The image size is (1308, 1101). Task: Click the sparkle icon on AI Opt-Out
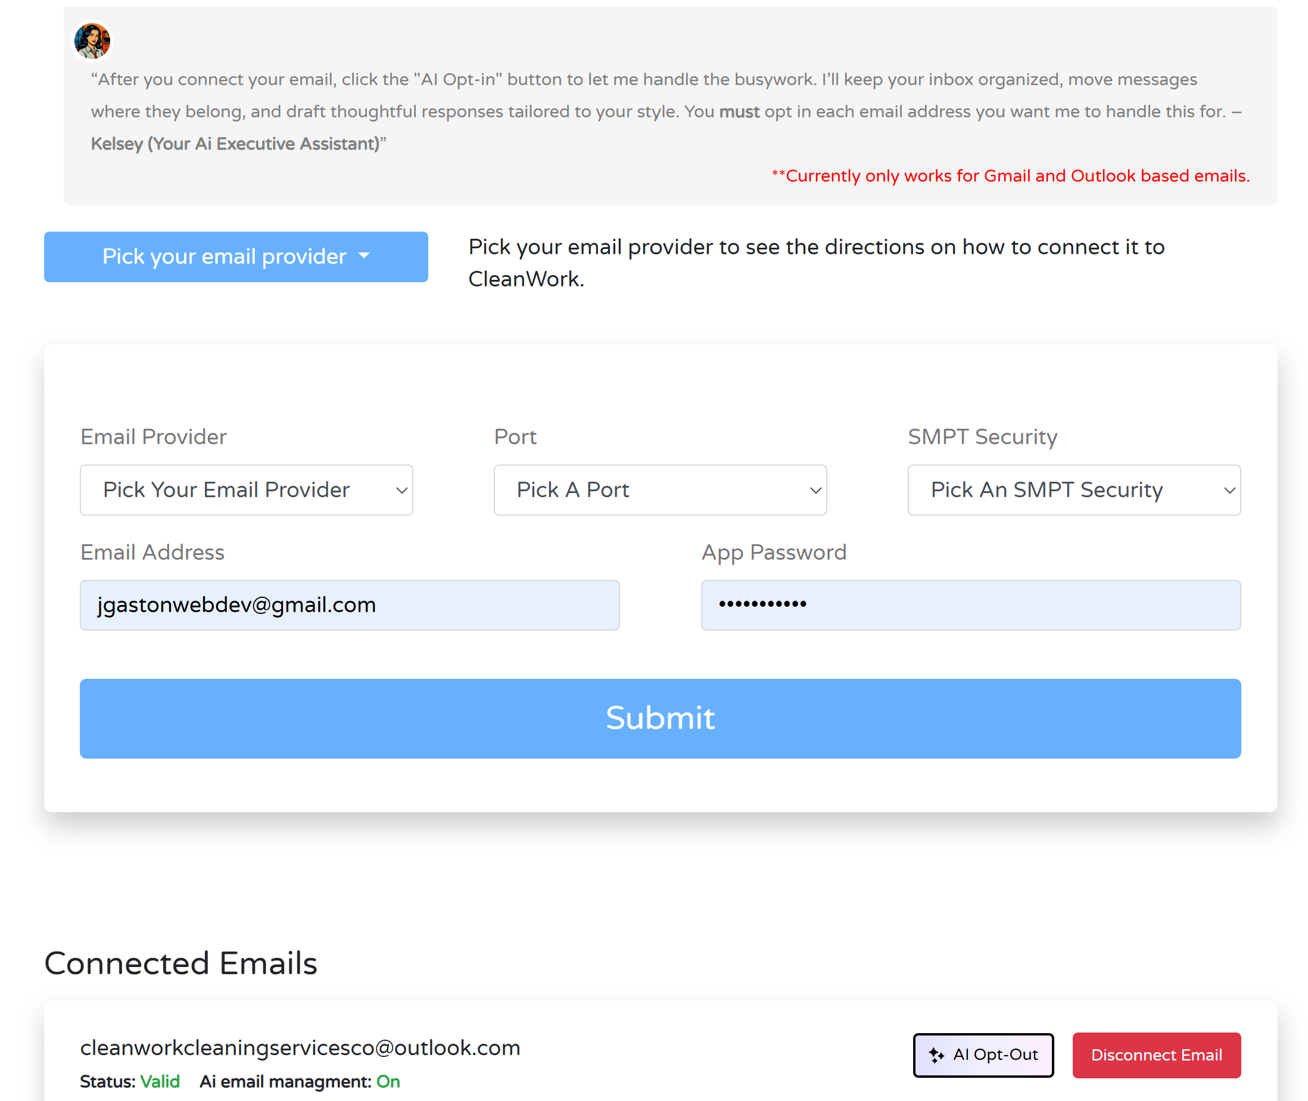pyautogui.click(x=936, y=1055)
